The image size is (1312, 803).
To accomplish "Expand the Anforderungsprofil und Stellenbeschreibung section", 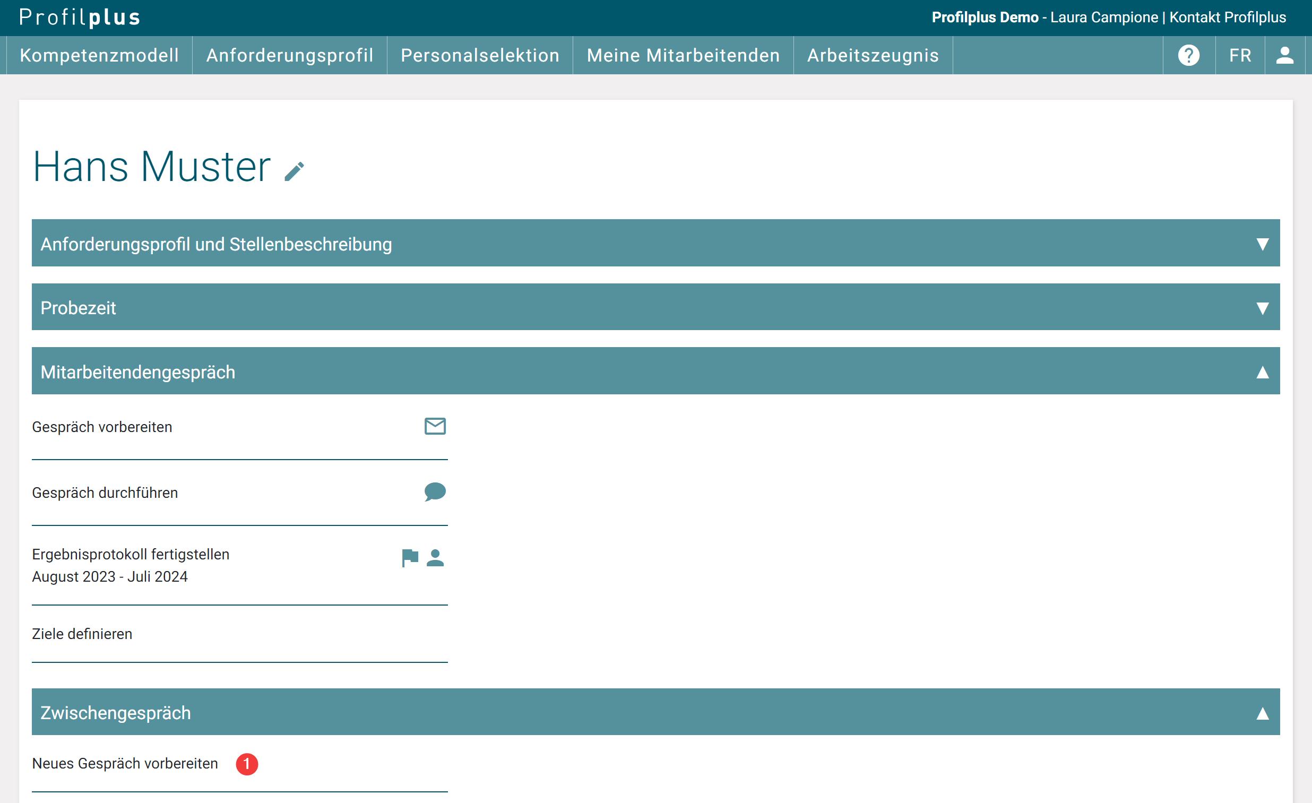I will (x=1262, y=244).
